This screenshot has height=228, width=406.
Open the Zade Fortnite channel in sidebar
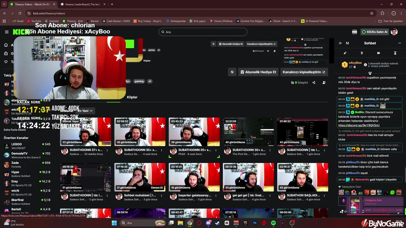point(27,165)
